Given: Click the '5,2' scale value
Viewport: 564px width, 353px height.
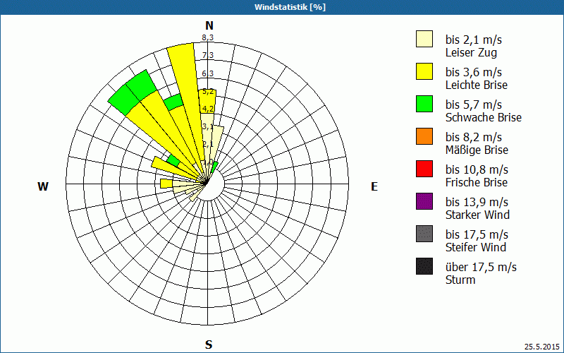Looking at the screenshot, I should coord(208,92).
